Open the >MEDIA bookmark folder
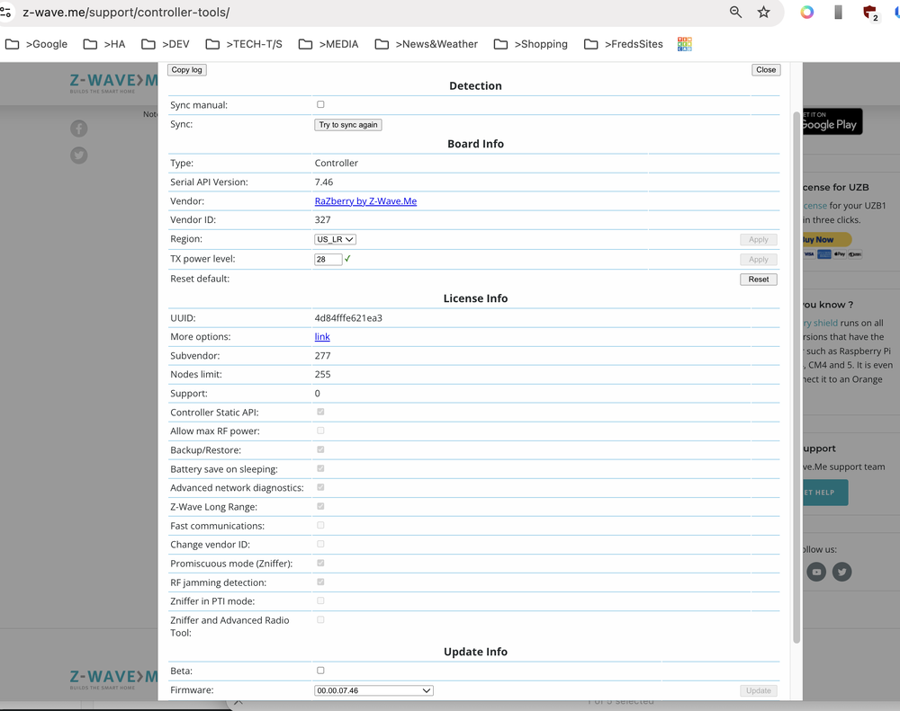 328,44
